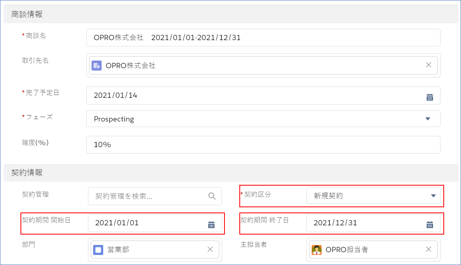Click the 確度(%) field showing 10%
This screenshot has height=265, width=461.
(263, 145)
